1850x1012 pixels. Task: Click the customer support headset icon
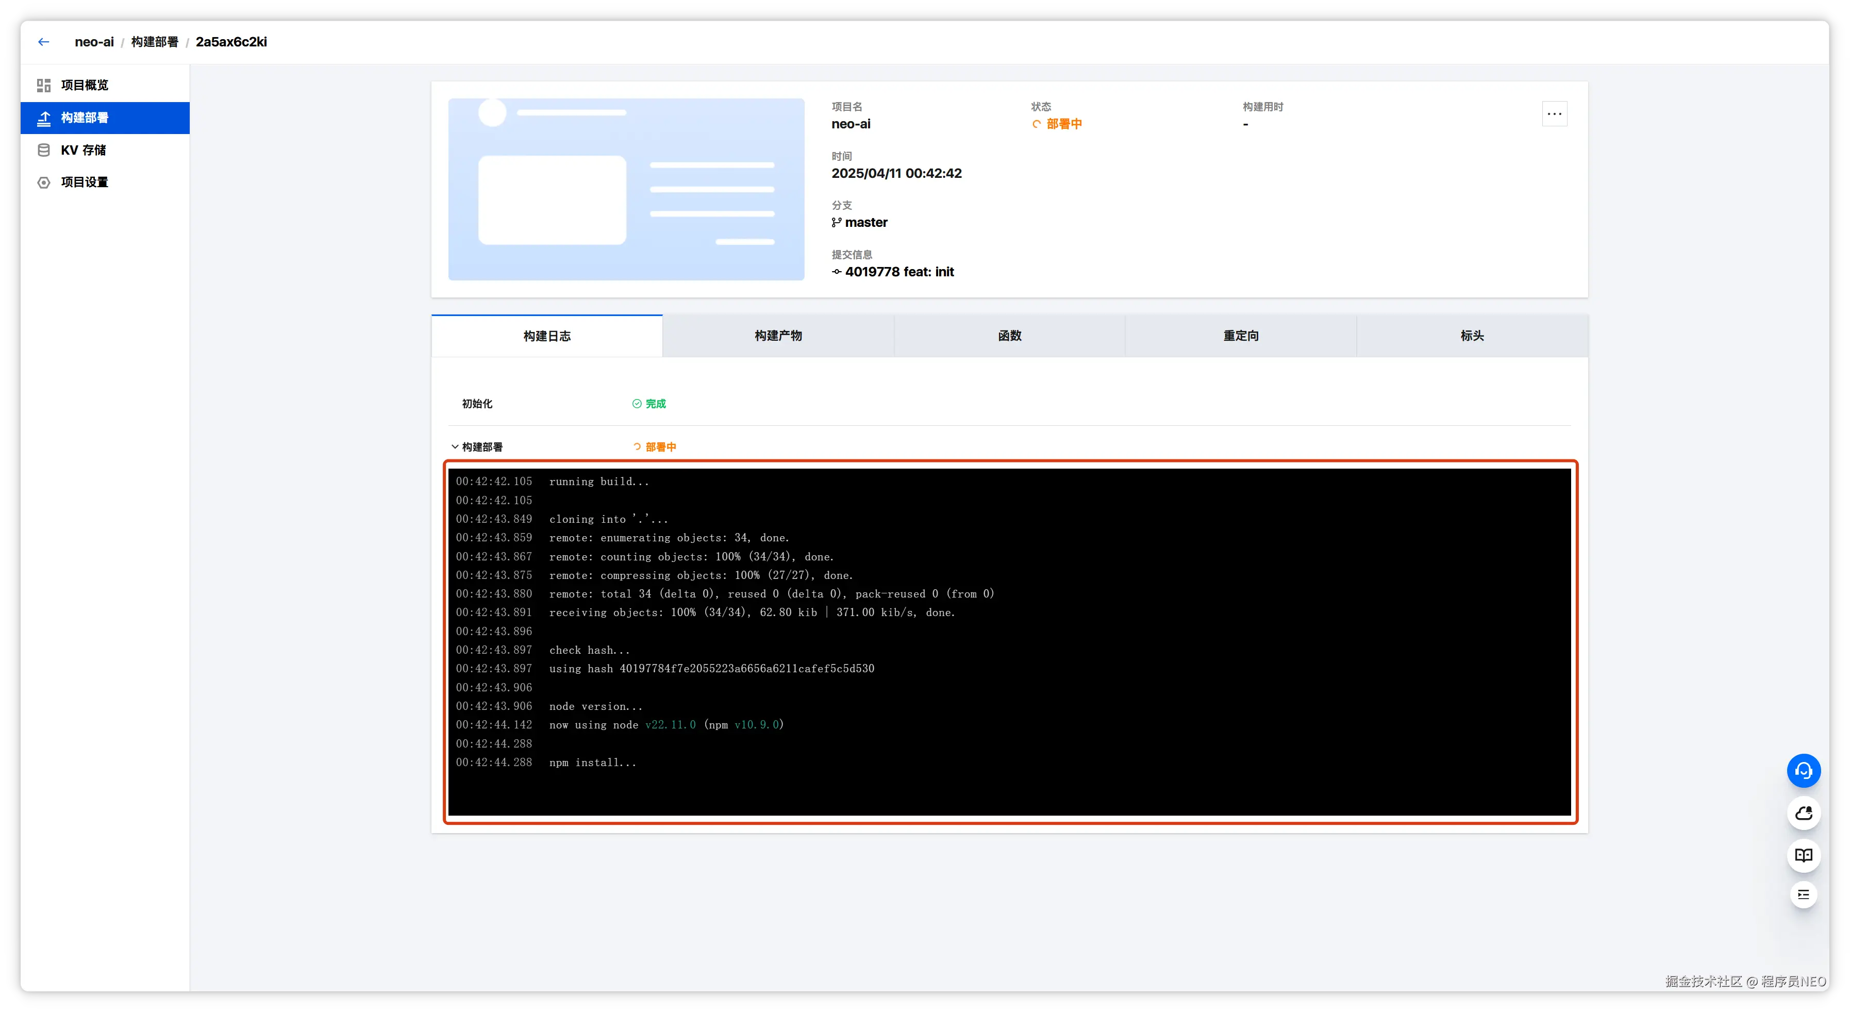pos(1803,771)
